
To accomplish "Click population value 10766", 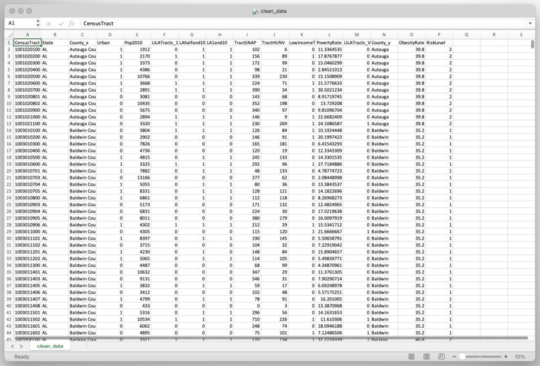I will [x=137, y=76].
